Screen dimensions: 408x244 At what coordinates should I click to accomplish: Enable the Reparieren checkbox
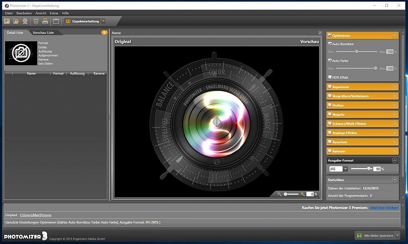pos(330,87)
